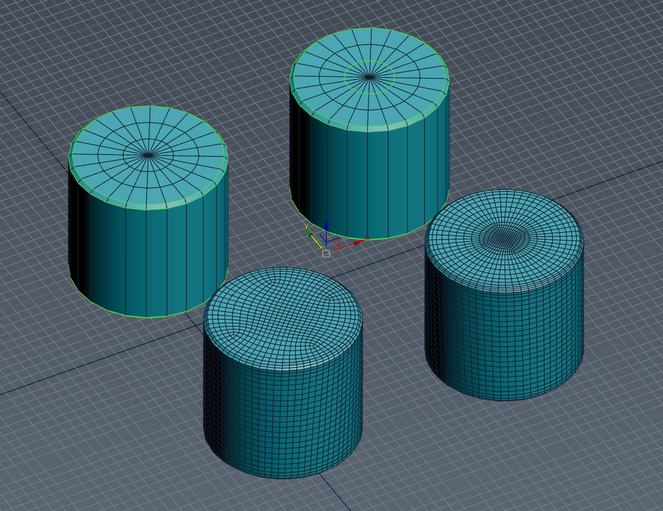Click the white square handle below the gizmo
This screenshot has width=663, height=511.
coord(326,254)
